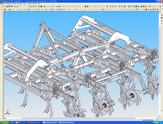Screen dimensions: 163x124
Task: Switch to Shaded display mode
Action: [138, 6]
